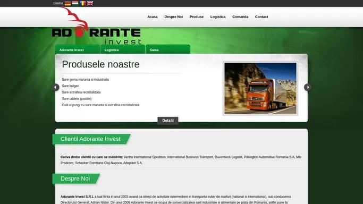
Task: Click 'Sare tablete (pastile)' line
Action: point(77,98)
